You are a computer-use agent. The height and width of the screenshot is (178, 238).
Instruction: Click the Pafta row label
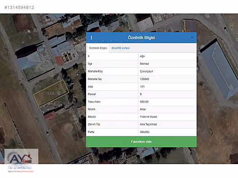point(91,132)
